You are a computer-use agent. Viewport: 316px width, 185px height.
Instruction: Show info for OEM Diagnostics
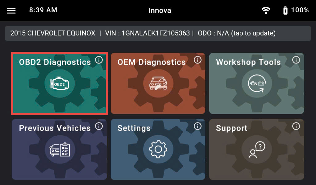197,60
